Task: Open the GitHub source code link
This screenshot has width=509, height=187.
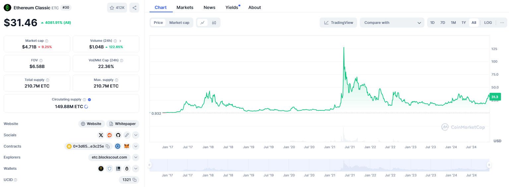Action: click(x=118, y=135)
